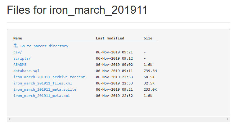Open the csv/ folder
The width and height of the screenshot is (234, 127).
[x=18, y=52]
